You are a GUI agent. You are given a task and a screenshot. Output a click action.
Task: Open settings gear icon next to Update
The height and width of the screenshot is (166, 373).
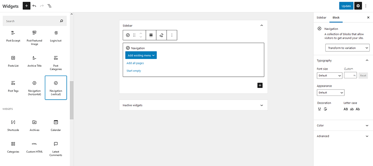pyautogui.click(x=358, y=6)
